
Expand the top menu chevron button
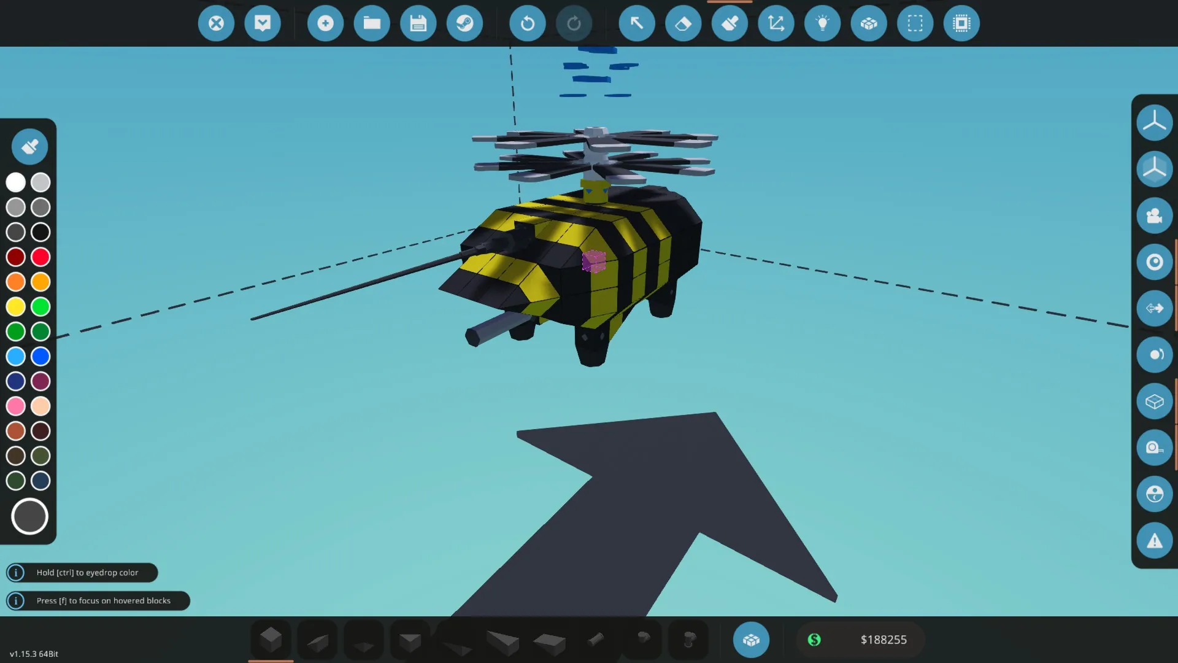click(x=263, y=23)
